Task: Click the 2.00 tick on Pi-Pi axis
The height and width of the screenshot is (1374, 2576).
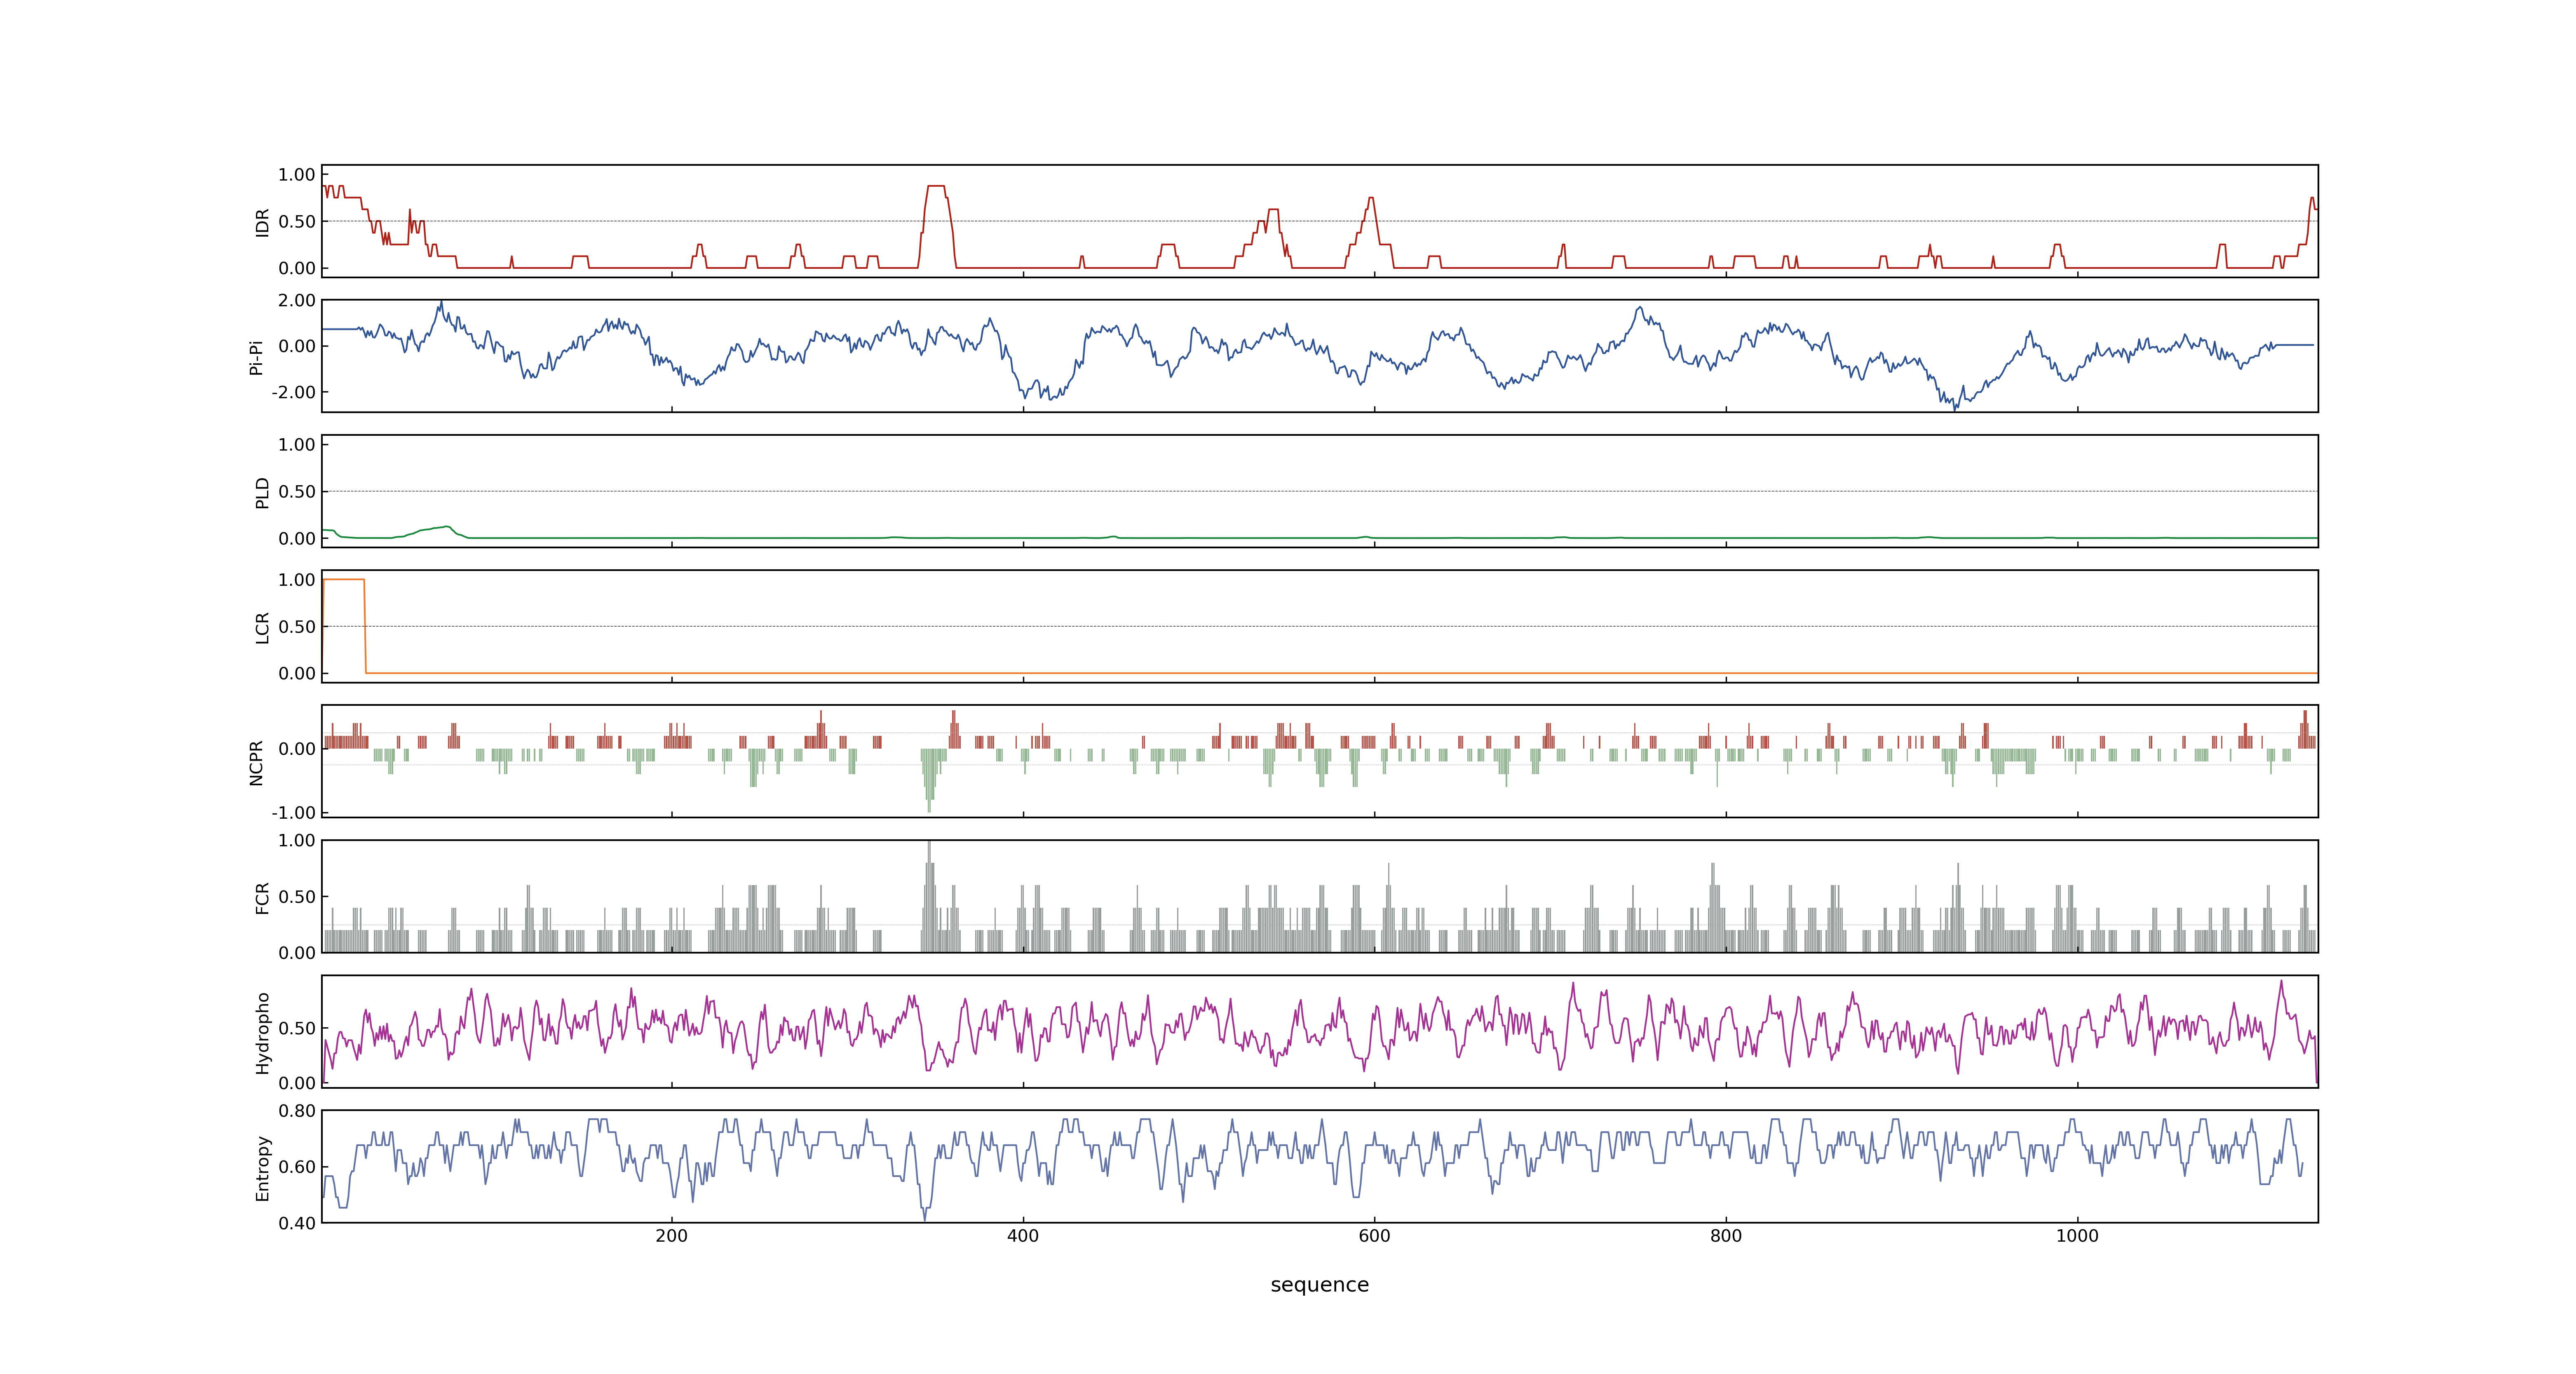Action: point(297,300)
